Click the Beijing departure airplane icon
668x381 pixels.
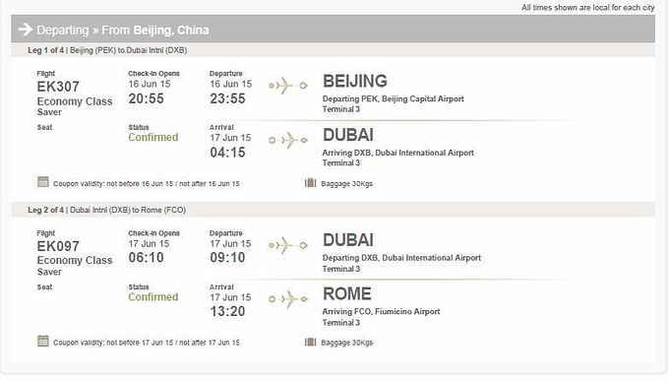coord(288,86)
